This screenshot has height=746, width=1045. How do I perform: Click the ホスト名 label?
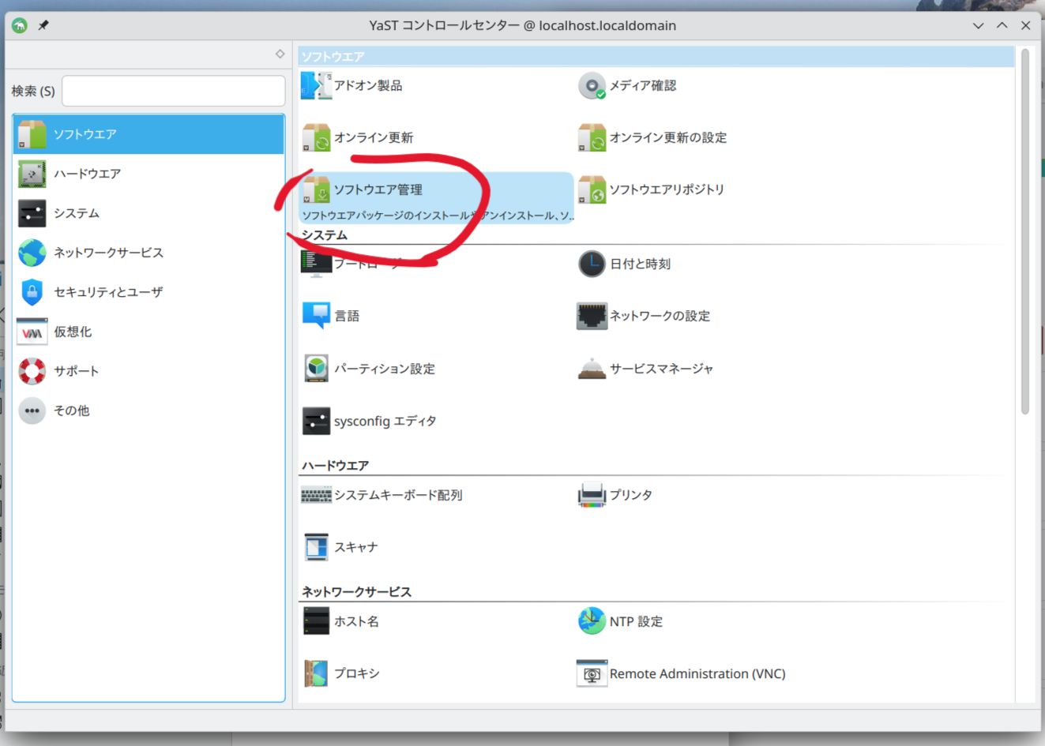point(356,621)
